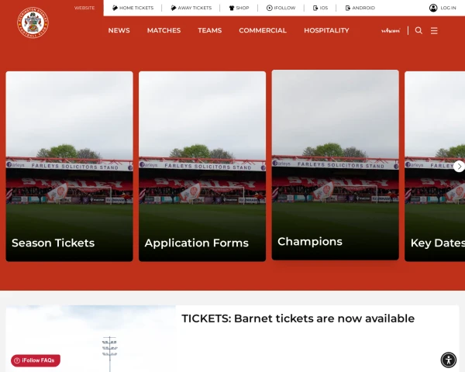Expand the Commercial navigation menu

(263, 30)
